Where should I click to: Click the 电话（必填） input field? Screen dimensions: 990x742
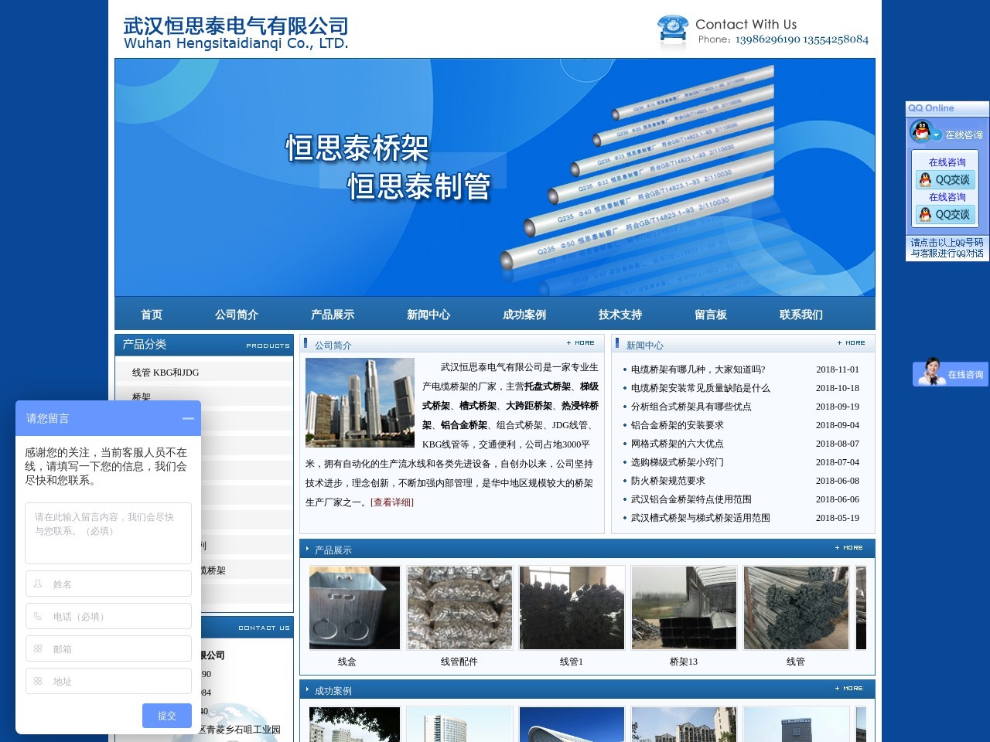[x=108, y=616]
